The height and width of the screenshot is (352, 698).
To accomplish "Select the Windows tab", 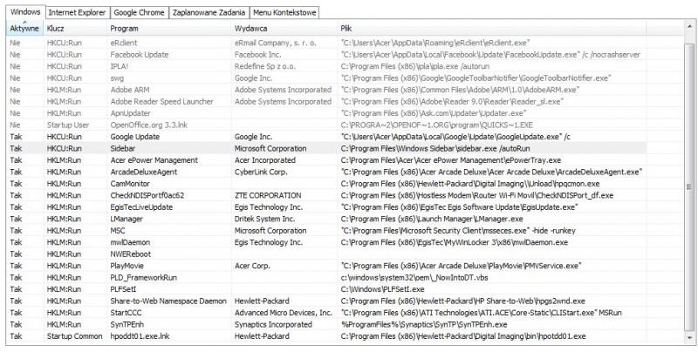I will click(x=23, y=13).
